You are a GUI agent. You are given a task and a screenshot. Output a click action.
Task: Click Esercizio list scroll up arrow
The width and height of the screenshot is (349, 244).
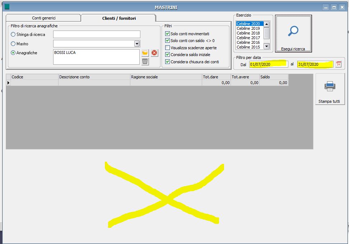tap(266, 24)
